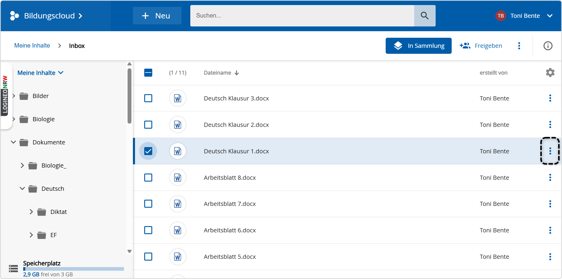This screenshot has height=279, width=562.
Task: Open options menu for Deutsch Klausur 2.docx
Action: (550, 124)
